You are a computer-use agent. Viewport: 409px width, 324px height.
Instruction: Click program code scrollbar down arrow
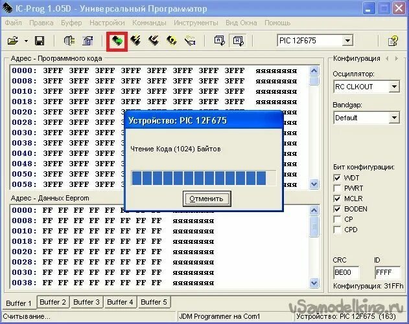(314, 184)
